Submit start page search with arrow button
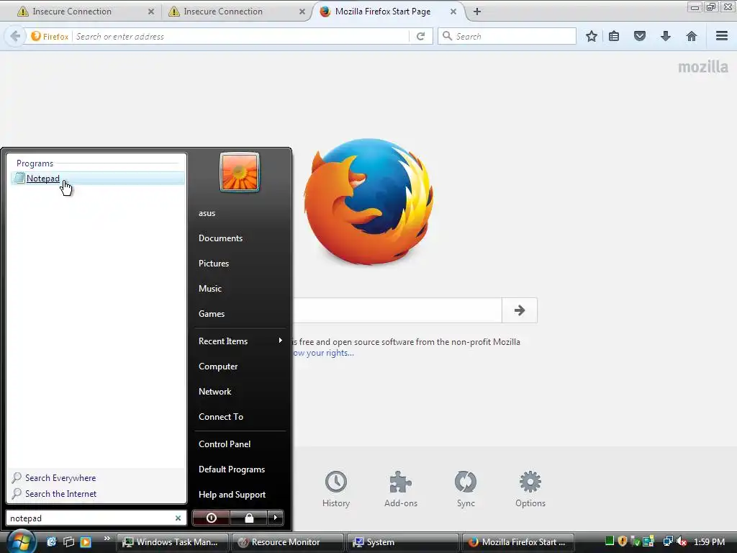 click(x=520, y=310)
